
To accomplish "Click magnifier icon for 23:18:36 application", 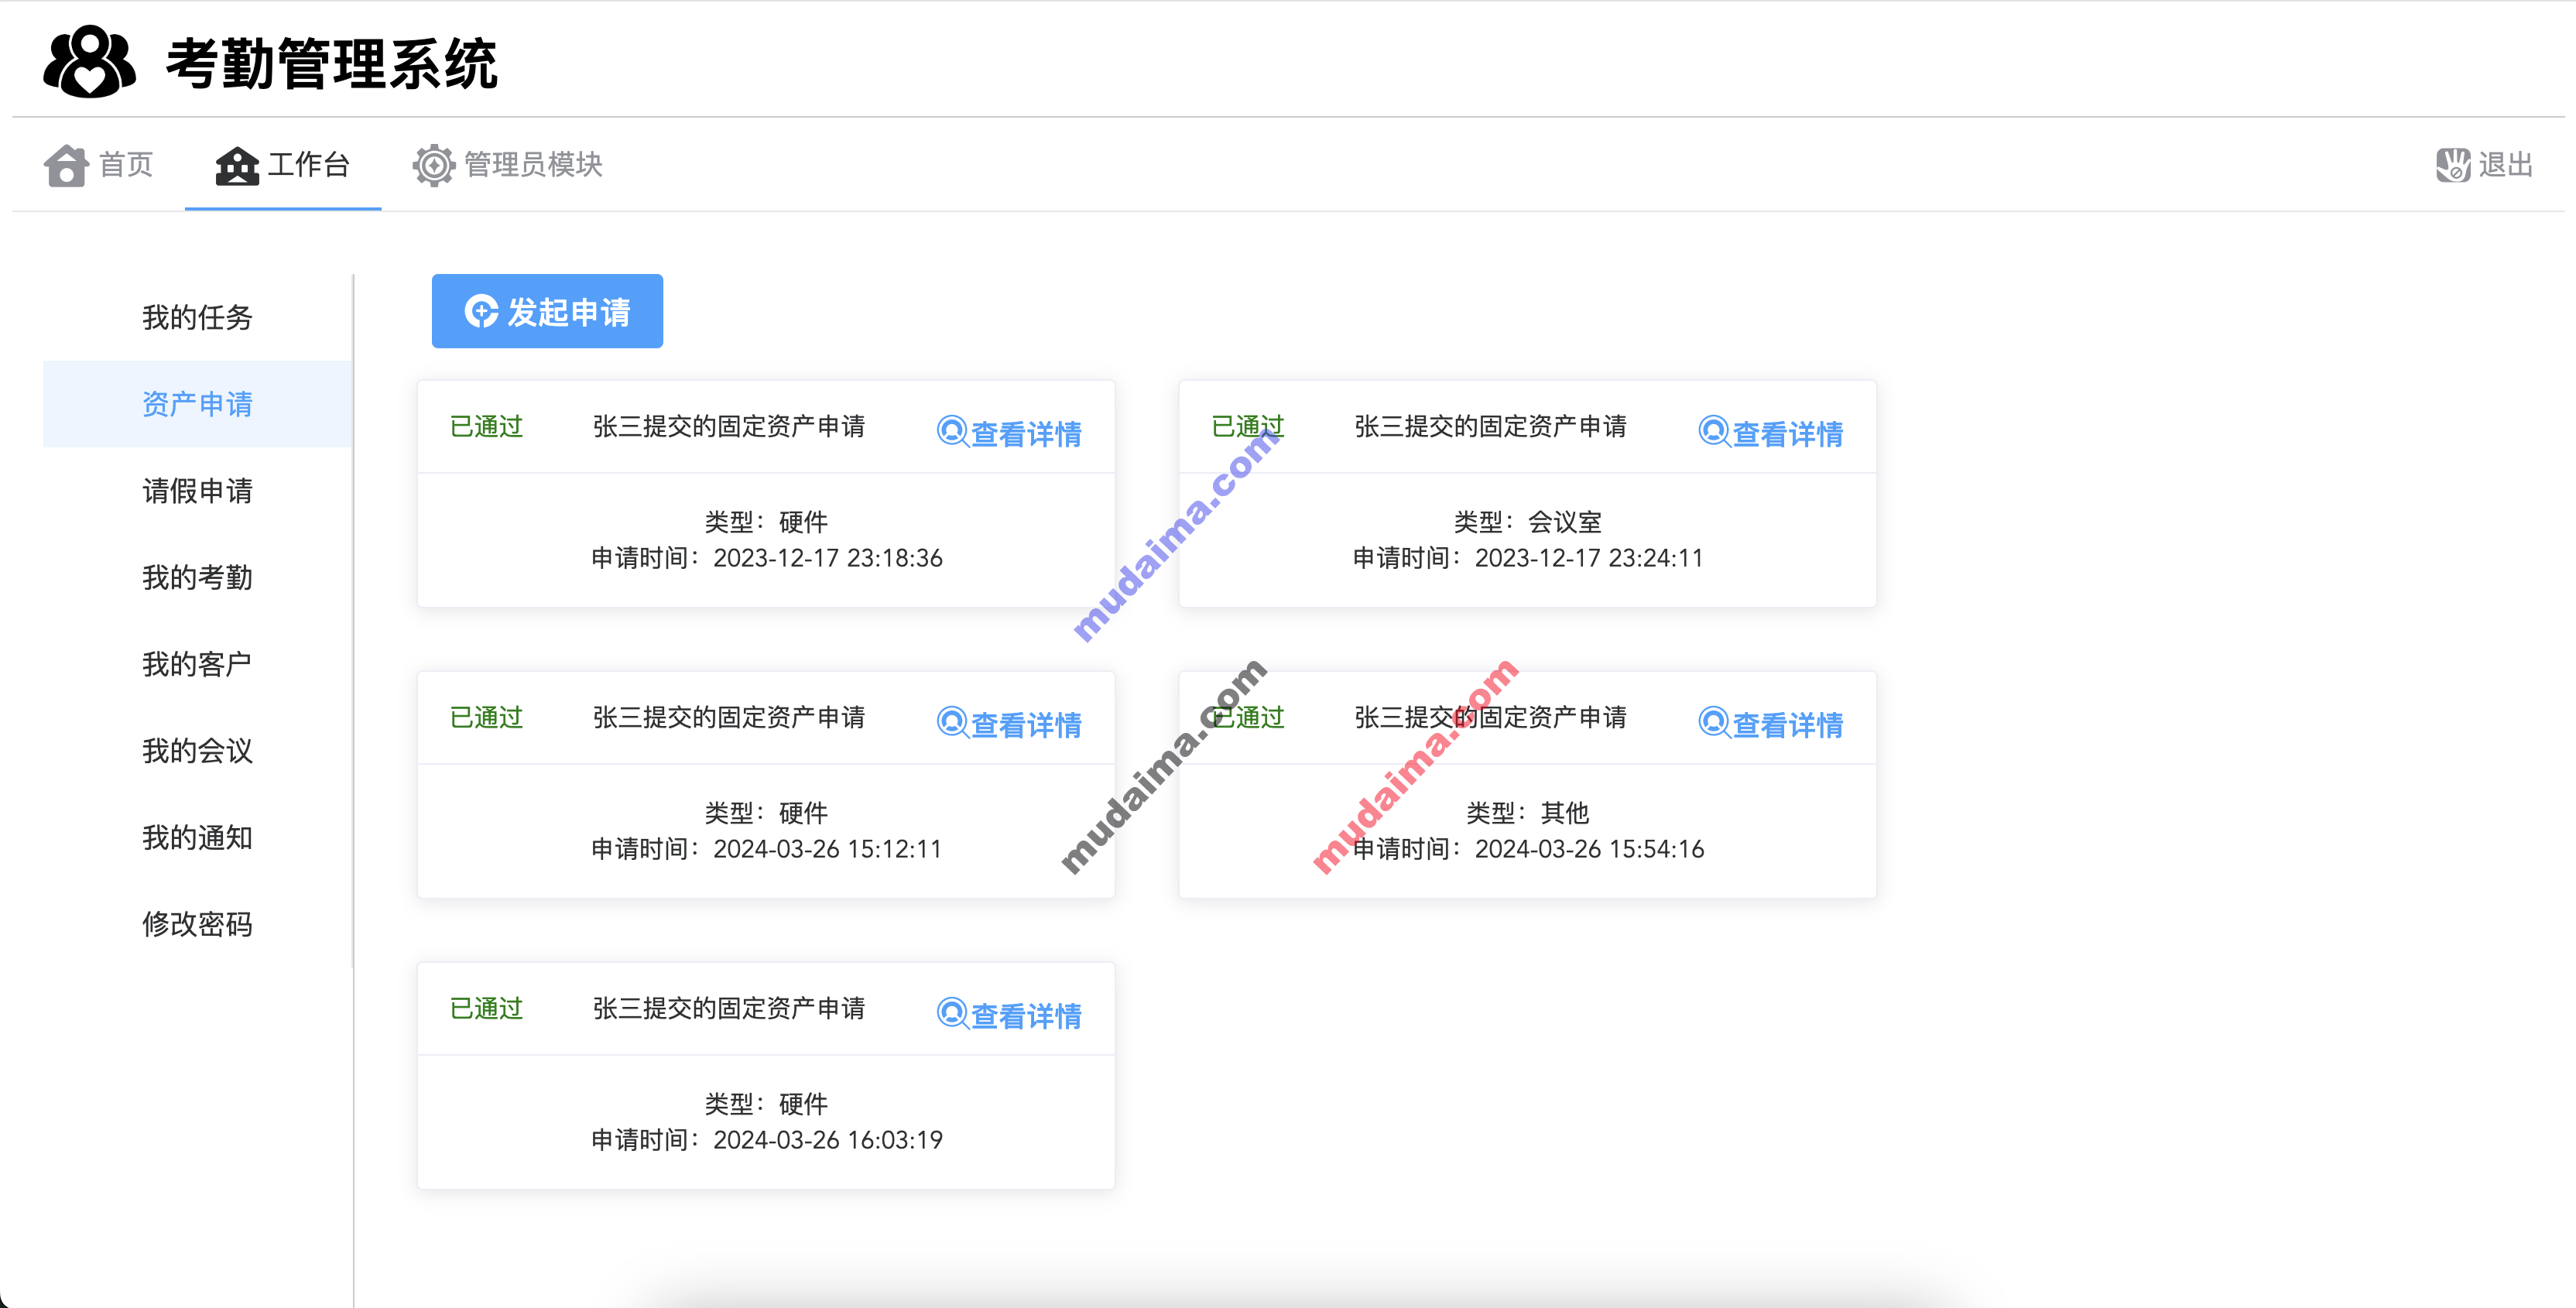I will point(952,432).
